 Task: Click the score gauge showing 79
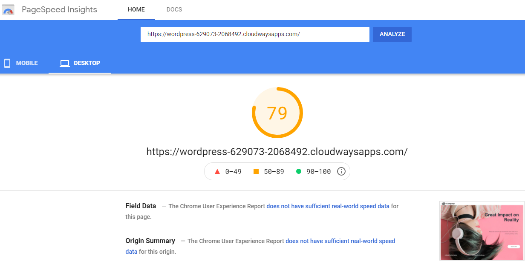click(x=277, y=113)
